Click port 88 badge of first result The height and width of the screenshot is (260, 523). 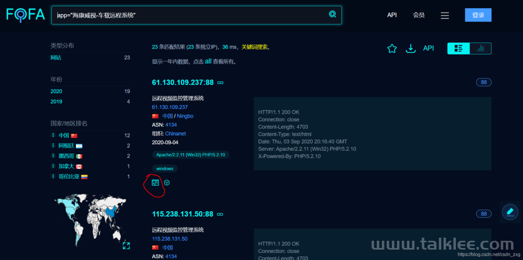(483, 82)
